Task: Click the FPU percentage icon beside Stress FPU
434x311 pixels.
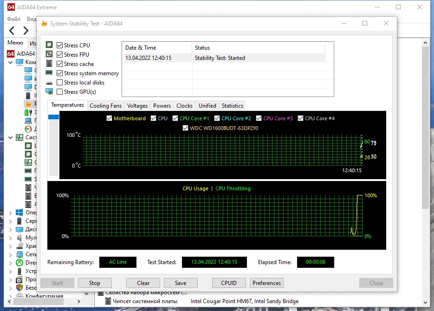Action: click(x=49, y=54)
